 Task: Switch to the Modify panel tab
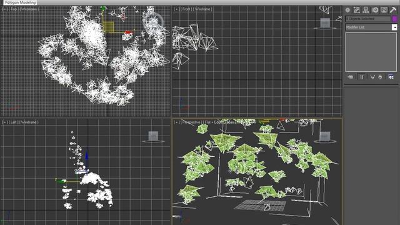357,10
